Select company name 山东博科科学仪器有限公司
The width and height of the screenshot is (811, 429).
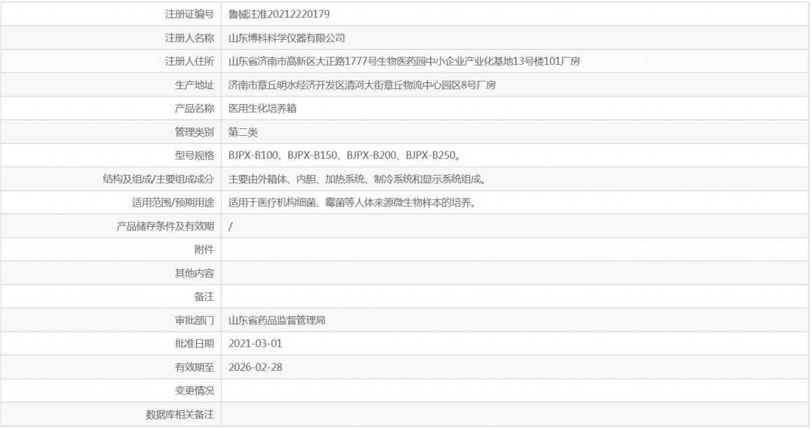(287, 37)
